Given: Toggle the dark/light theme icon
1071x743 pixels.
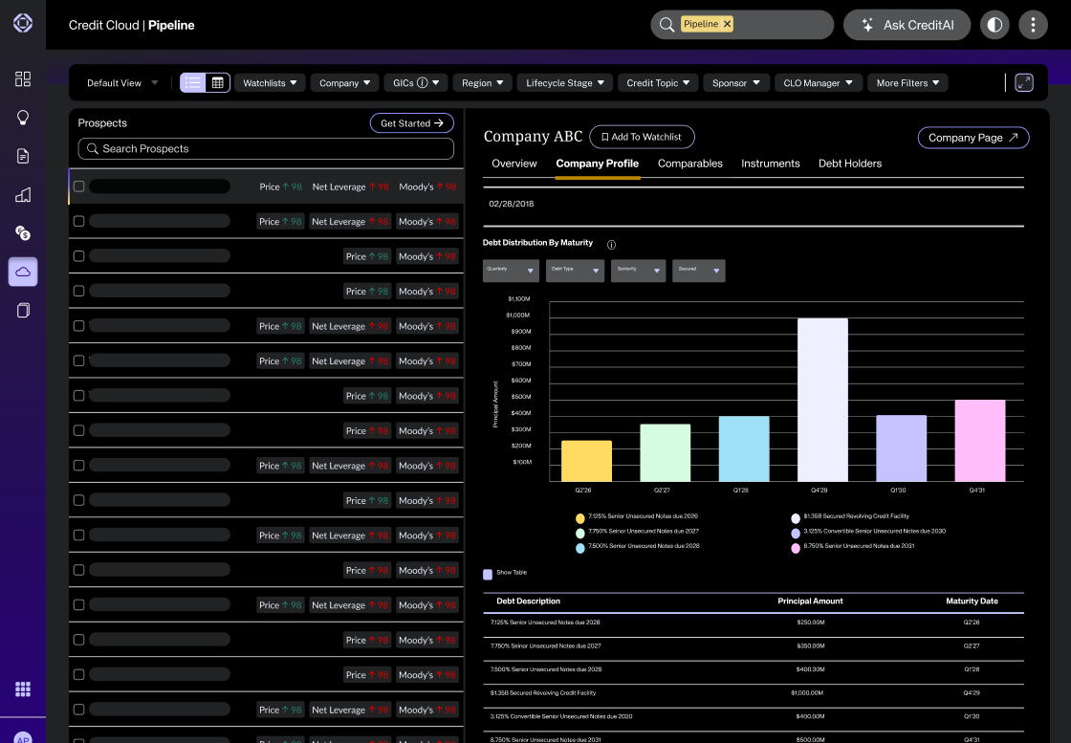Looking at the screenshot, I should tap(994, 25).
